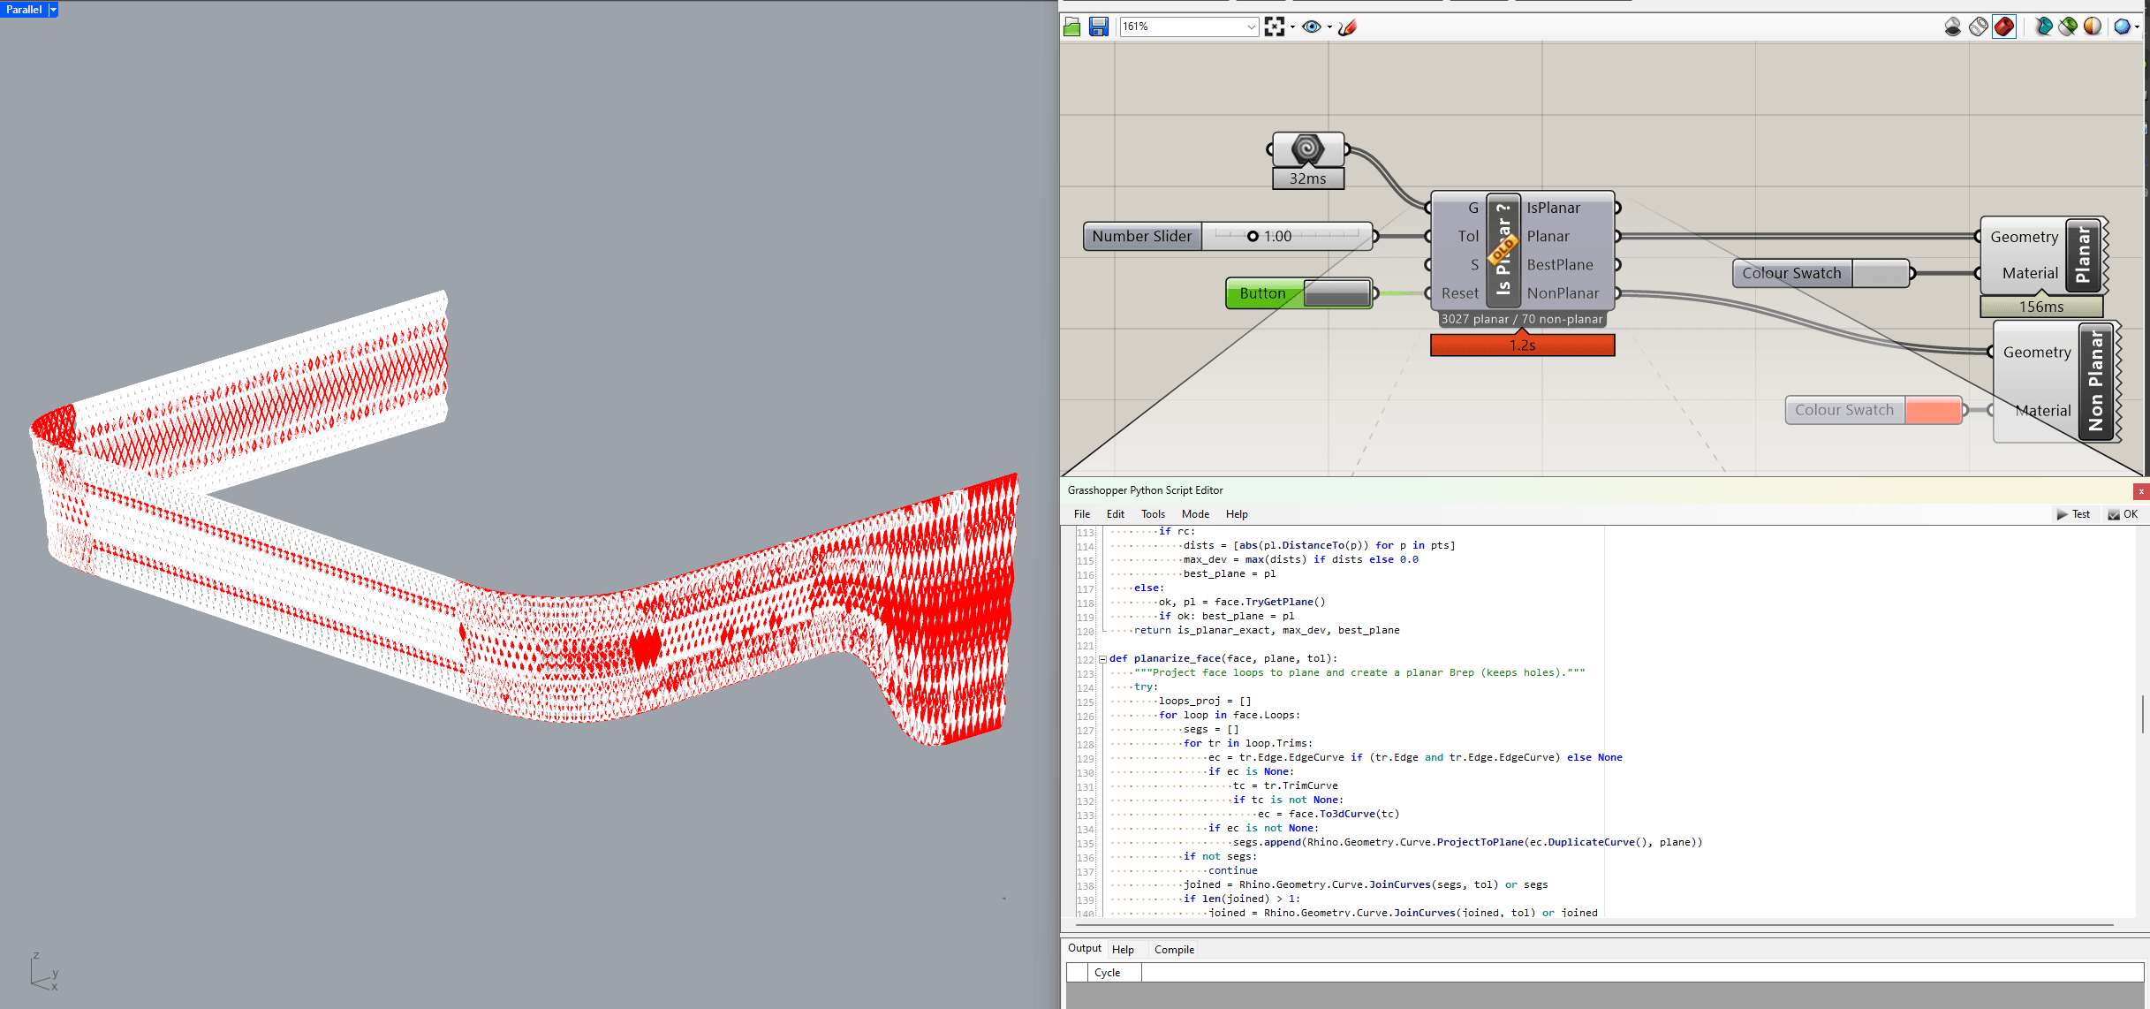The height and width of the screenshot is (1009, 2150).
Task: Select the 'no preview' display icon
Action: [1953, 27]
